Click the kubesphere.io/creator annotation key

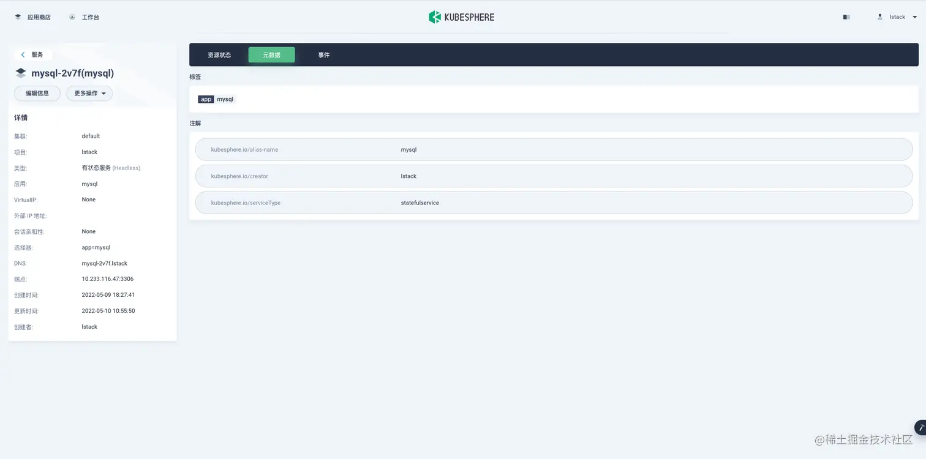coord(239,176)
